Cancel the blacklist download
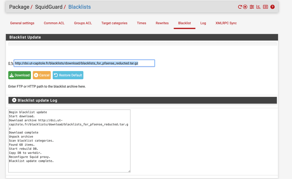 tap(42, 75)
